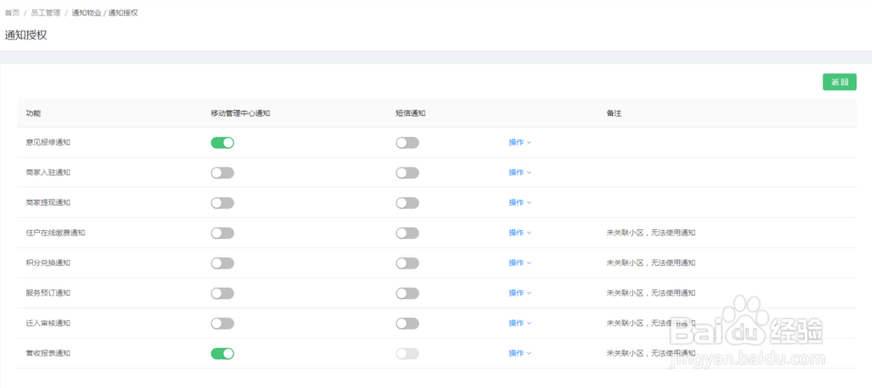Image resolution: width=872 pixels, height=388 pixels.
Task: Expand 操作 menu for 营收报表通知
Action: point(520,353)
